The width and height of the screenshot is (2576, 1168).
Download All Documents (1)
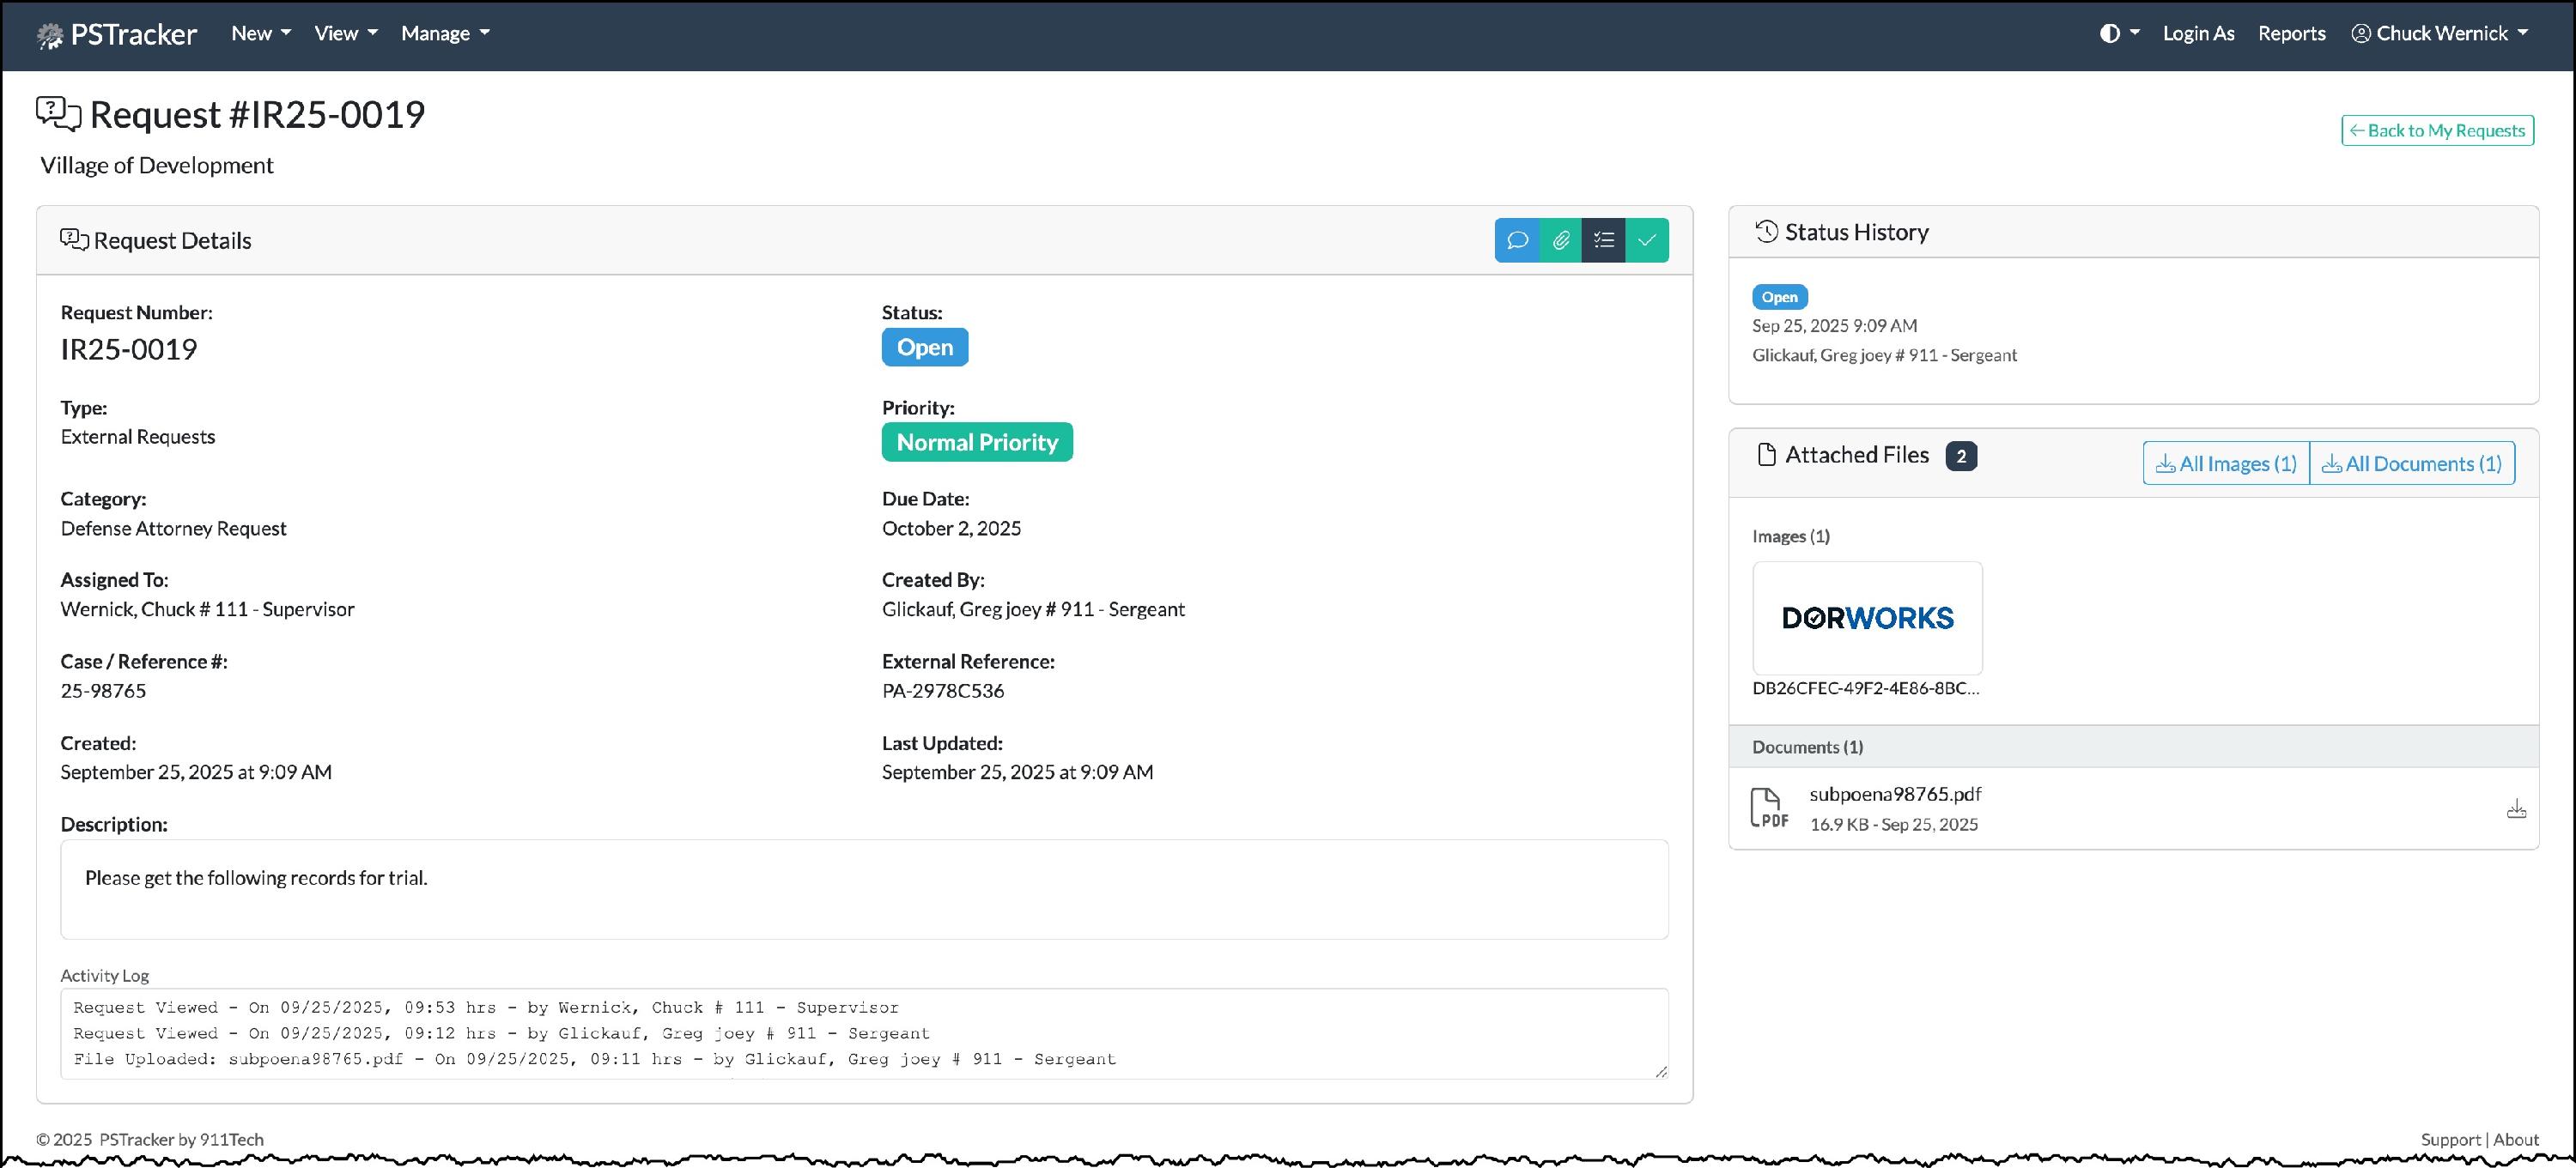[x=2411, y=463]
